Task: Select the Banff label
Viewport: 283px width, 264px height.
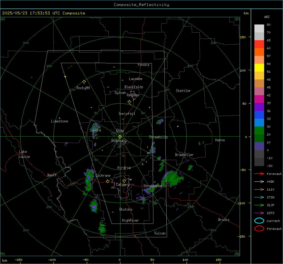Action: (52, 175)
